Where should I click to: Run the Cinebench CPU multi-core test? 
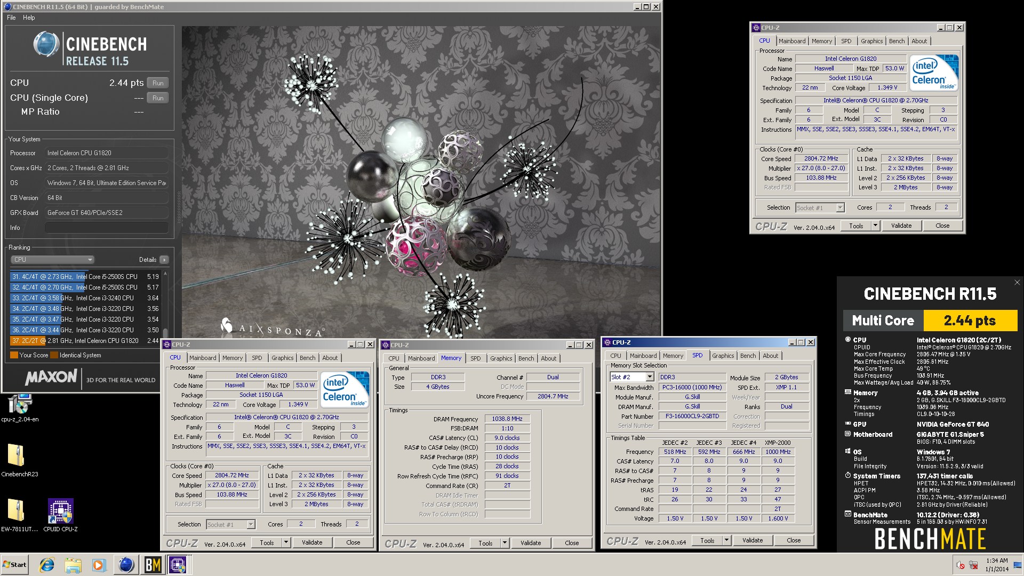click(158, 83)
